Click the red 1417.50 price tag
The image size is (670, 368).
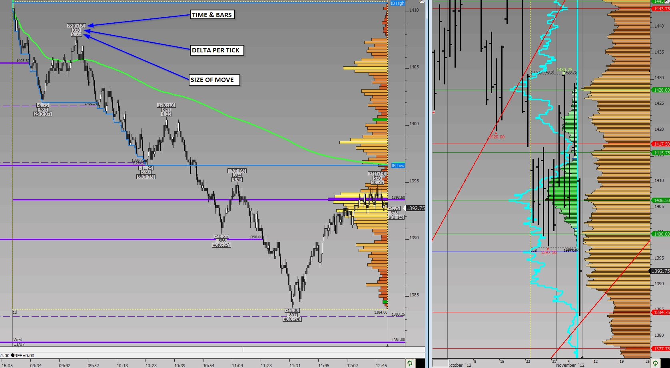pyautogui.click(x=660, y=144)
